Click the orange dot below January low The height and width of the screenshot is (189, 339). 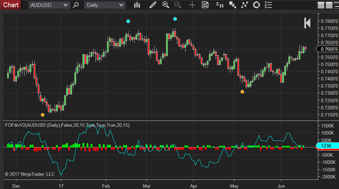coord(42,115)
